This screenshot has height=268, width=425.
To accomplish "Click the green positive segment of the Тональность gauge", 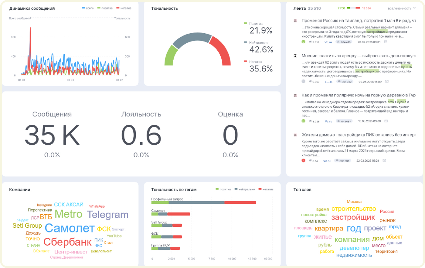I will (171, 55).
